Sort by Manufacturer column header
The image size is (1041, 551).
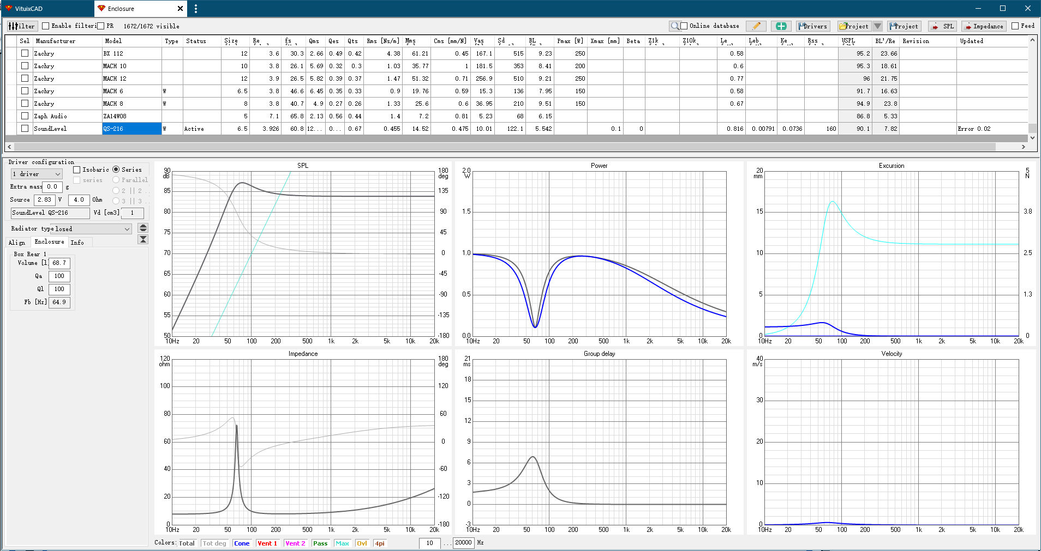pos(68,41)
